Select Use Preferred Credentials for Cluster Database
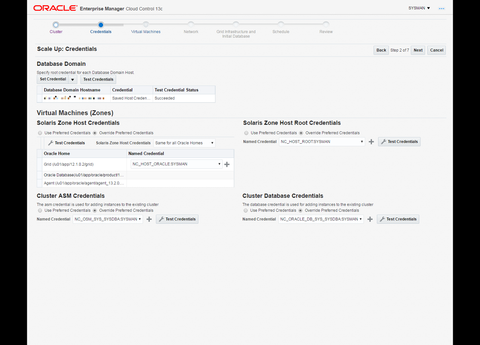The width and height of the screenshot is (480, 345). (245, 211)
